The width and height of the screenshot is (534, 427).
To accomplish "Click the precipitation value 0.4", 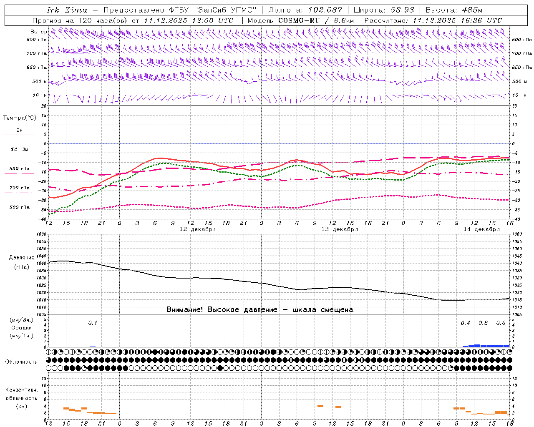I will 465,323.
